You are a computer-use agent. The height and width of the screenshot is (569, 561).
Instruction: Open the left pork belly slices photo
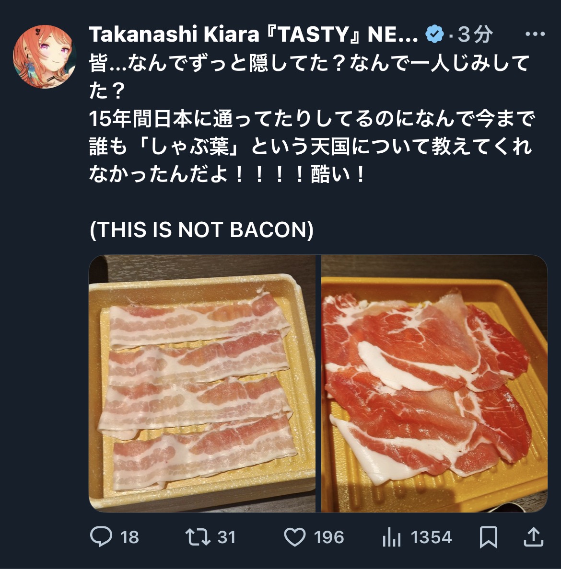202,384
